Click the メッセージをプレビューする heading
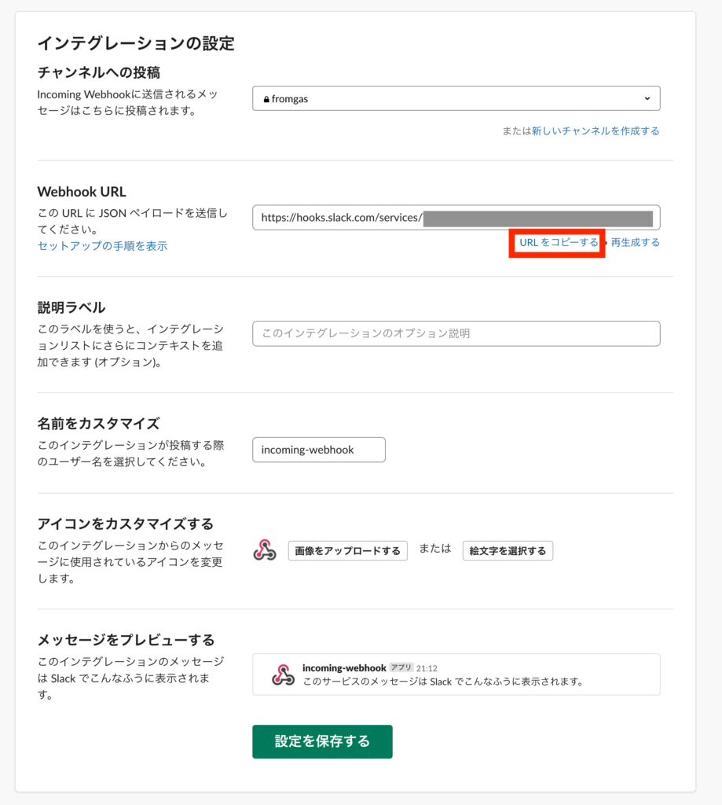The height and width of the screenshot is (805, 722). tap(126, 640)
